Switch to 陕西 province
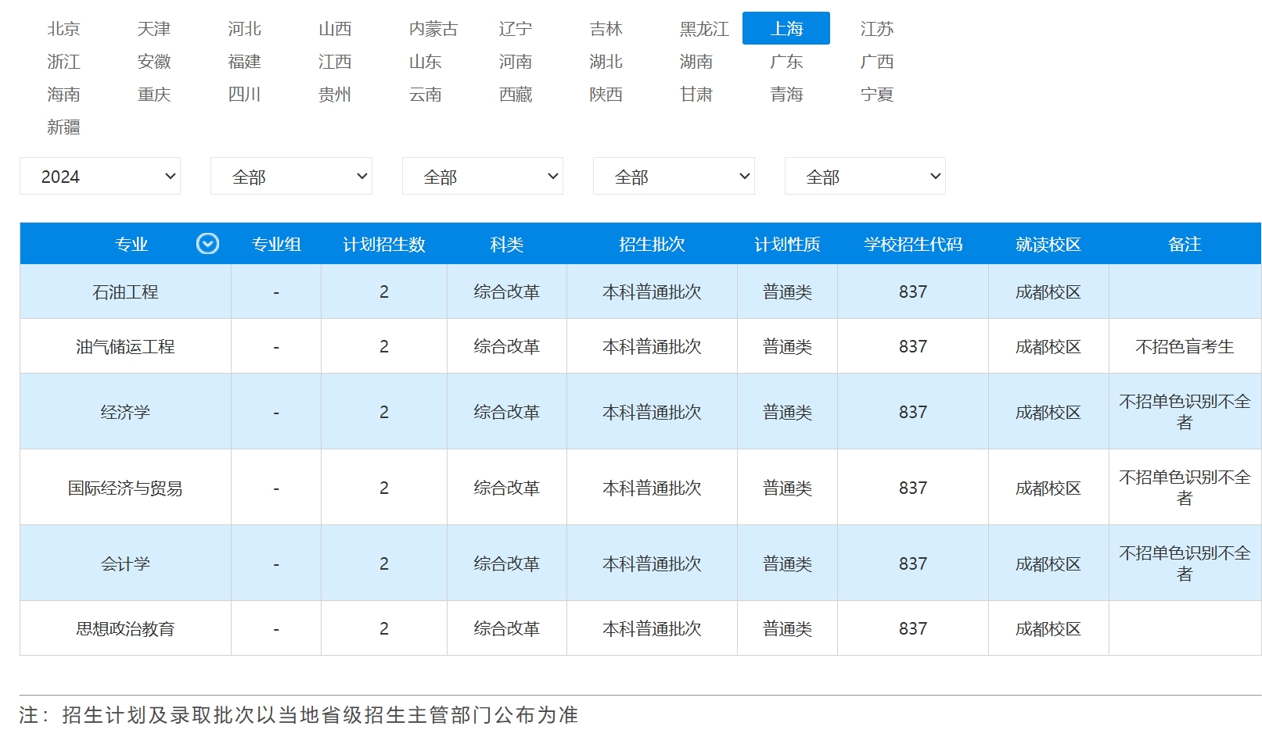 point(606,95)
